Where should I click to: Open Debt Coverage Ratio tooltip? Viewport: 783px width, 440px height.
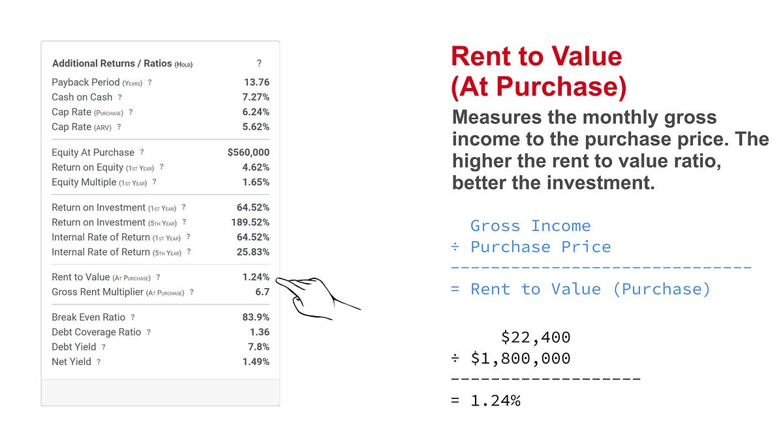point(149,332)
